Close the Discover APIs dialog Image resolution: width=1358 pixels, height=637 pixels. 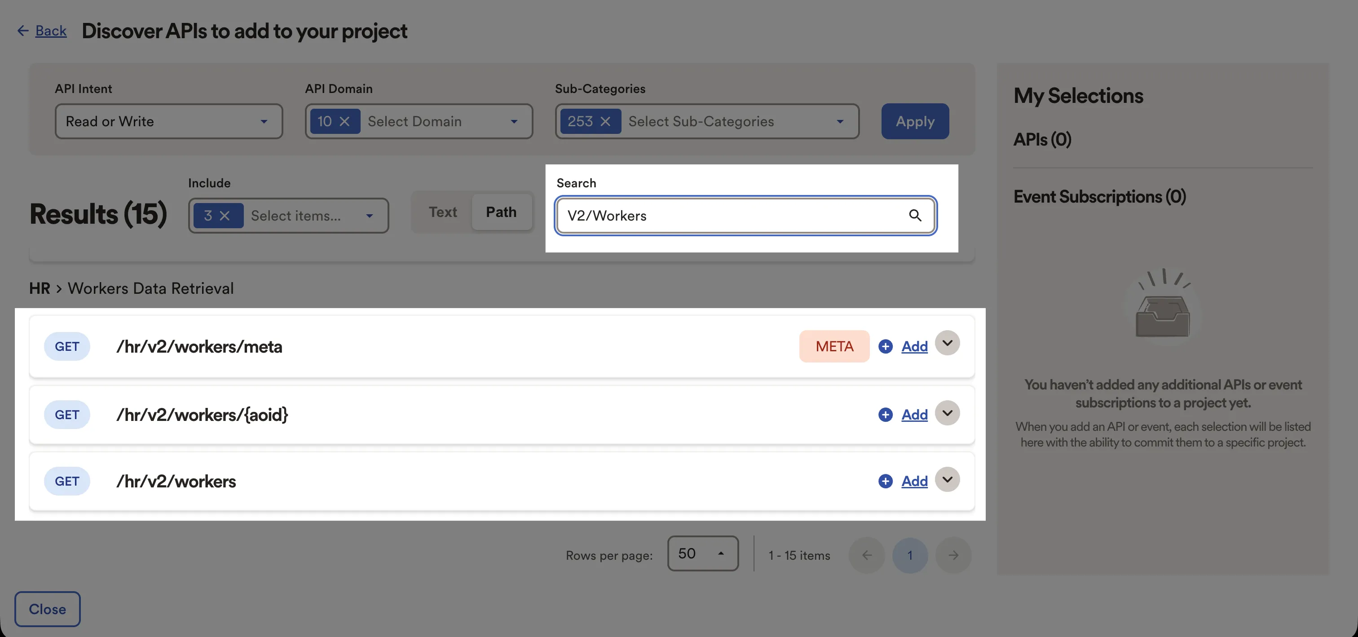click(48, 609)
